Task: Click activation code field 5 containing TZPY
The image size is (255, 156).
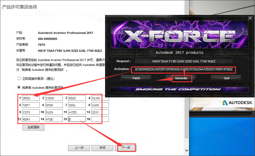Action: tap(31, 105)
